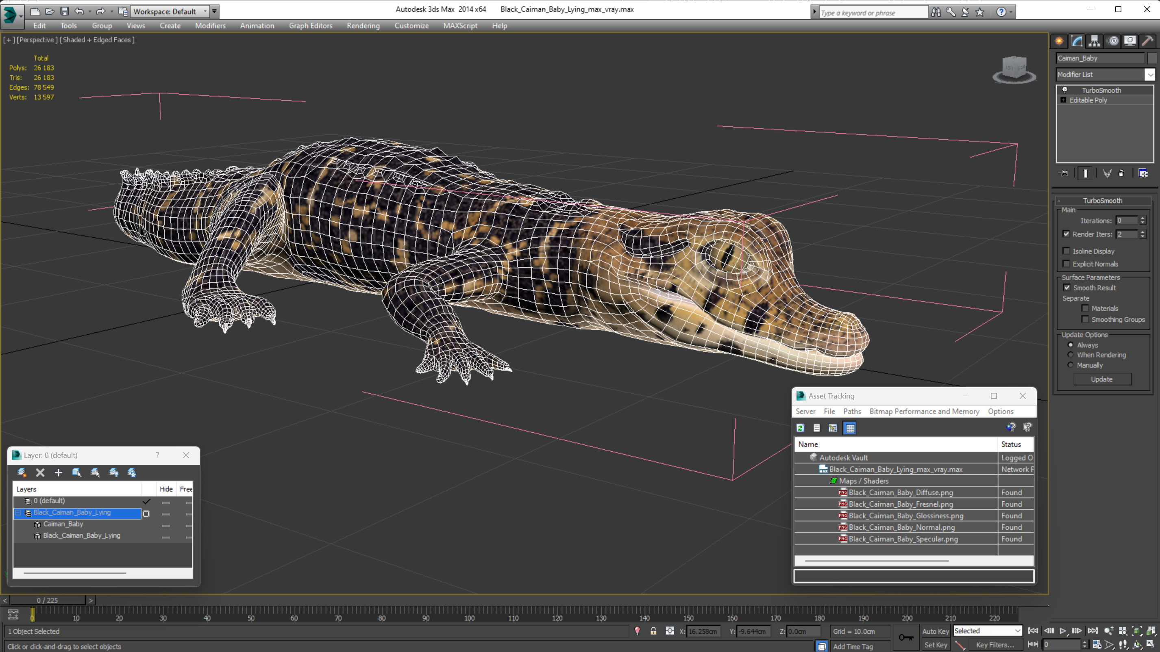This screenshot has height=652, width=1160.
Task: Click Make Unique modifier icon
Action: point(1107,173)
